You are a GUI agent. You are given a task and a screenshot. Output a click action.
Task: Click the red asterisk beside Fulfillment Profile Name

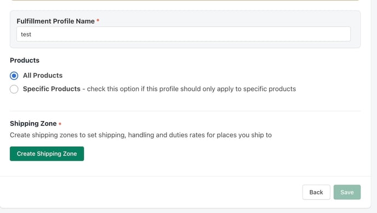pyautogui.click(x=98, y=20)
